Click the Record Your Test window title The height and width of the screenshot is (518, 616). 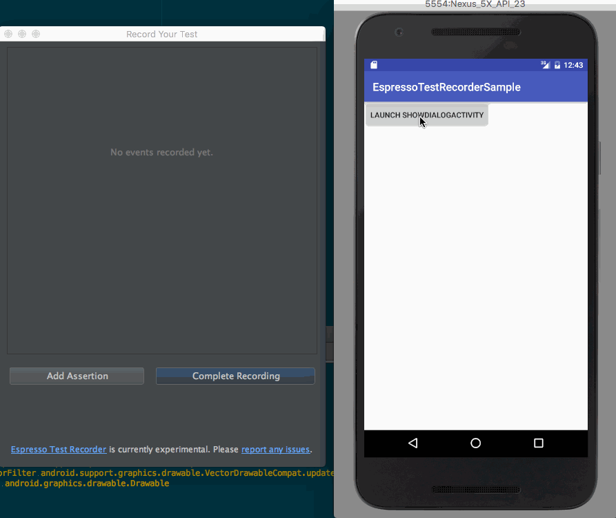point(161,35)
